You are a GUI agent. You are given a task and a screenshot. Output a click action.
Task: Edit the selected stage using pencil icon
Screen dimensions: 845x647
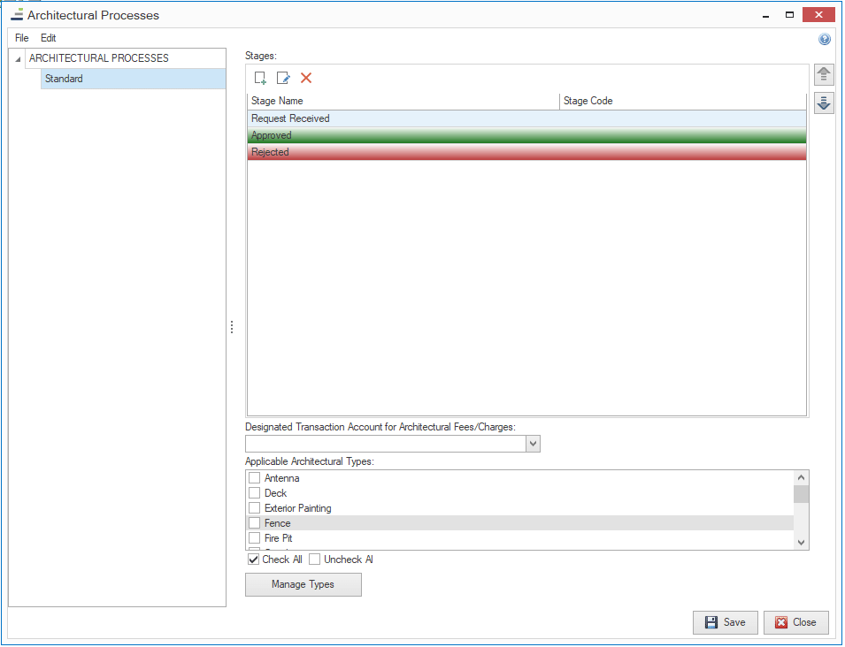point(283,78)
